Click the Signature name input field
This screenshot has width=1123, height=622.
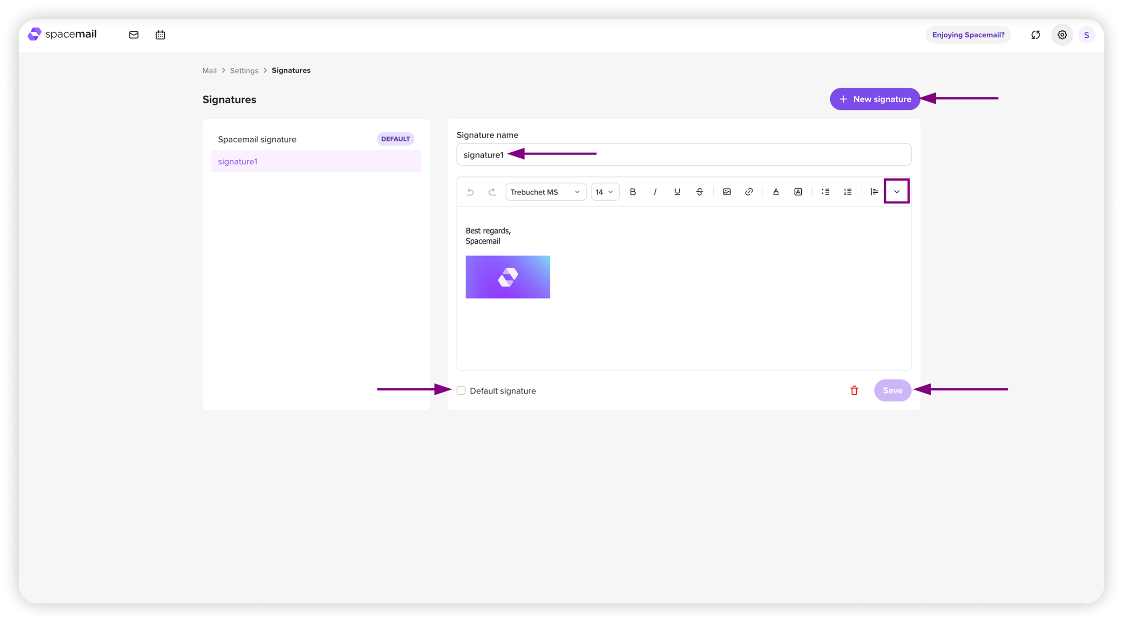(x=745, y=155)
